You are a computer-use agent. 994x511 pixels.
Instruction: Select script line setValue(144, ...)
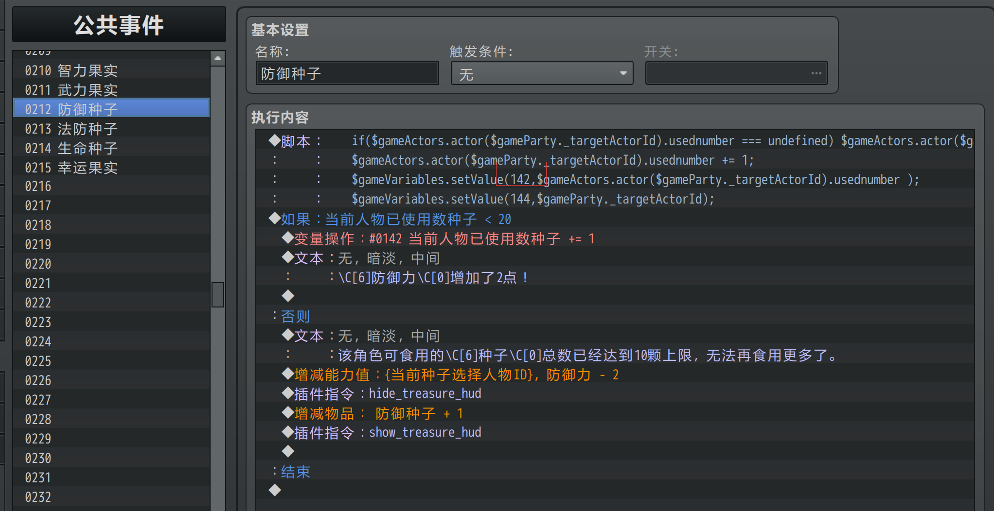(615, 199)
